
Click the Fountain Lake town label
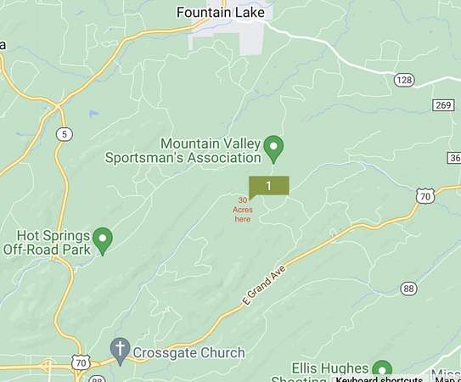(221, 13)
